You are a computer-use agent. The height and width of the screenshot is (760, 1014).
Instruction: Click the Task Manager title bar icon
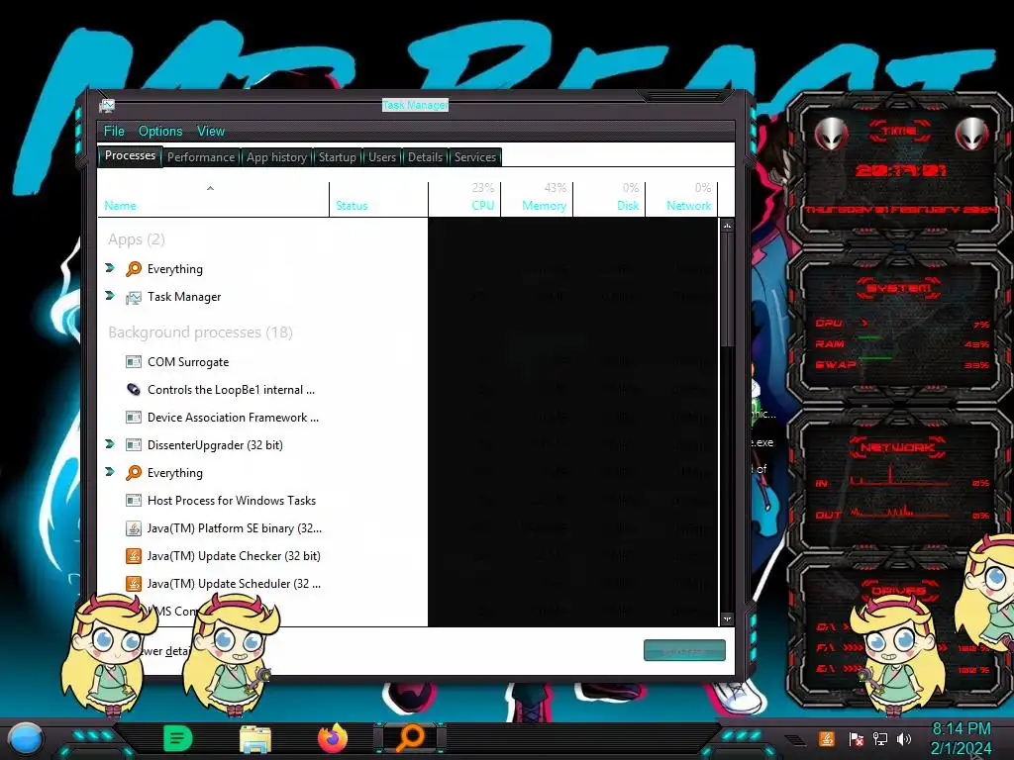coord(107,105)
